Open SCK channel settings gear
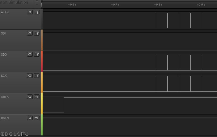The width and height of the screenshot is (217, 137). click(30, 76)
